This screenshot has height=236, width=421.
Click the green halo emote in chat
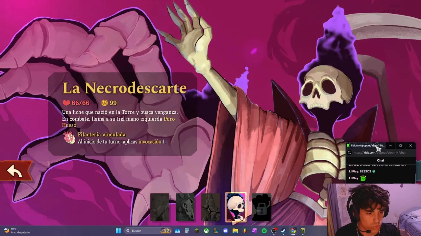coord(363,178)
